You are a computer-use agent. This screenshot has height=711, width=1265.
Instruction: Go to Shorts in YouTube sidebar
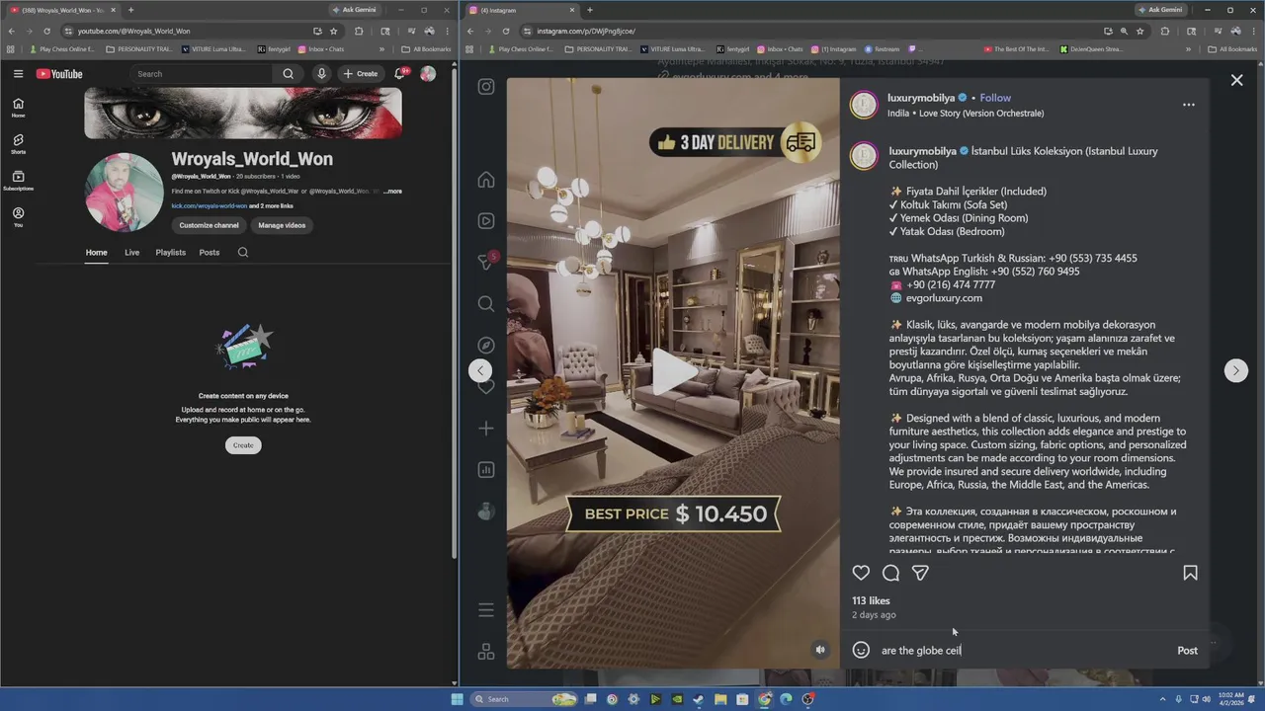point(18,144)
